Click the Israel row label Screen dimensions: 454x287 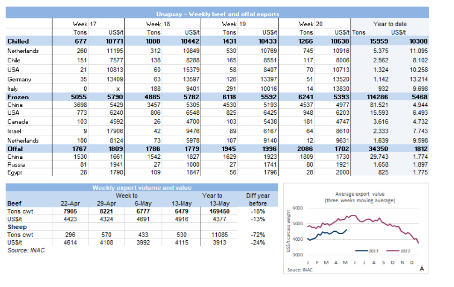(15, 132)
